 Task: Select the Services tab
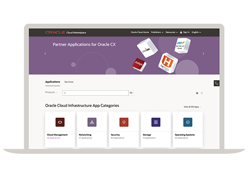click(69, 82)
